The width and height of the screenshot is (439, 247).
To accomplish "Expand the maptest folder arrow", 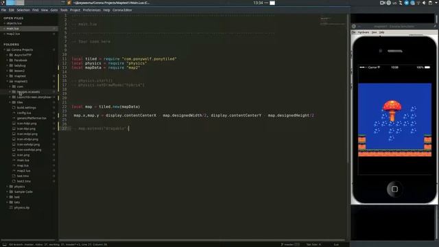I will (x=8, y=76).
